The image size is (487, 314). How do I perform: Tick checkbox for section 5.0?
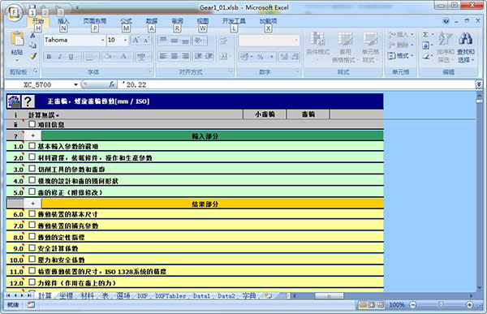click(x=32, y=191)
